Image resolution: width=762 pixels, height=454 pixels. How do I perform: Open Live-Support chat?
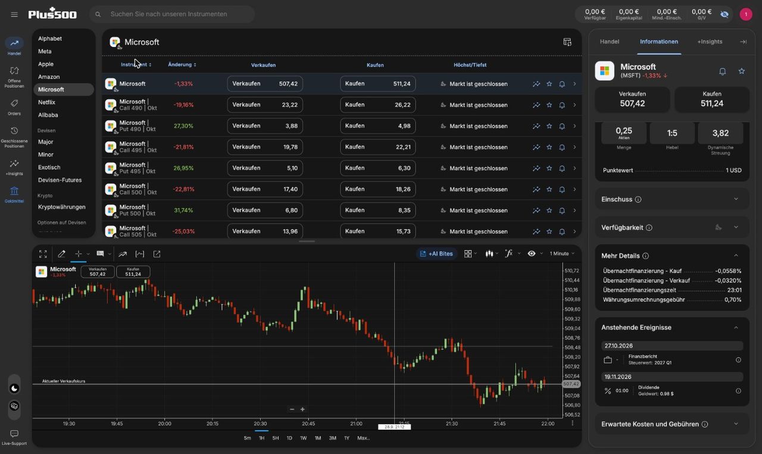coord(14,437)
